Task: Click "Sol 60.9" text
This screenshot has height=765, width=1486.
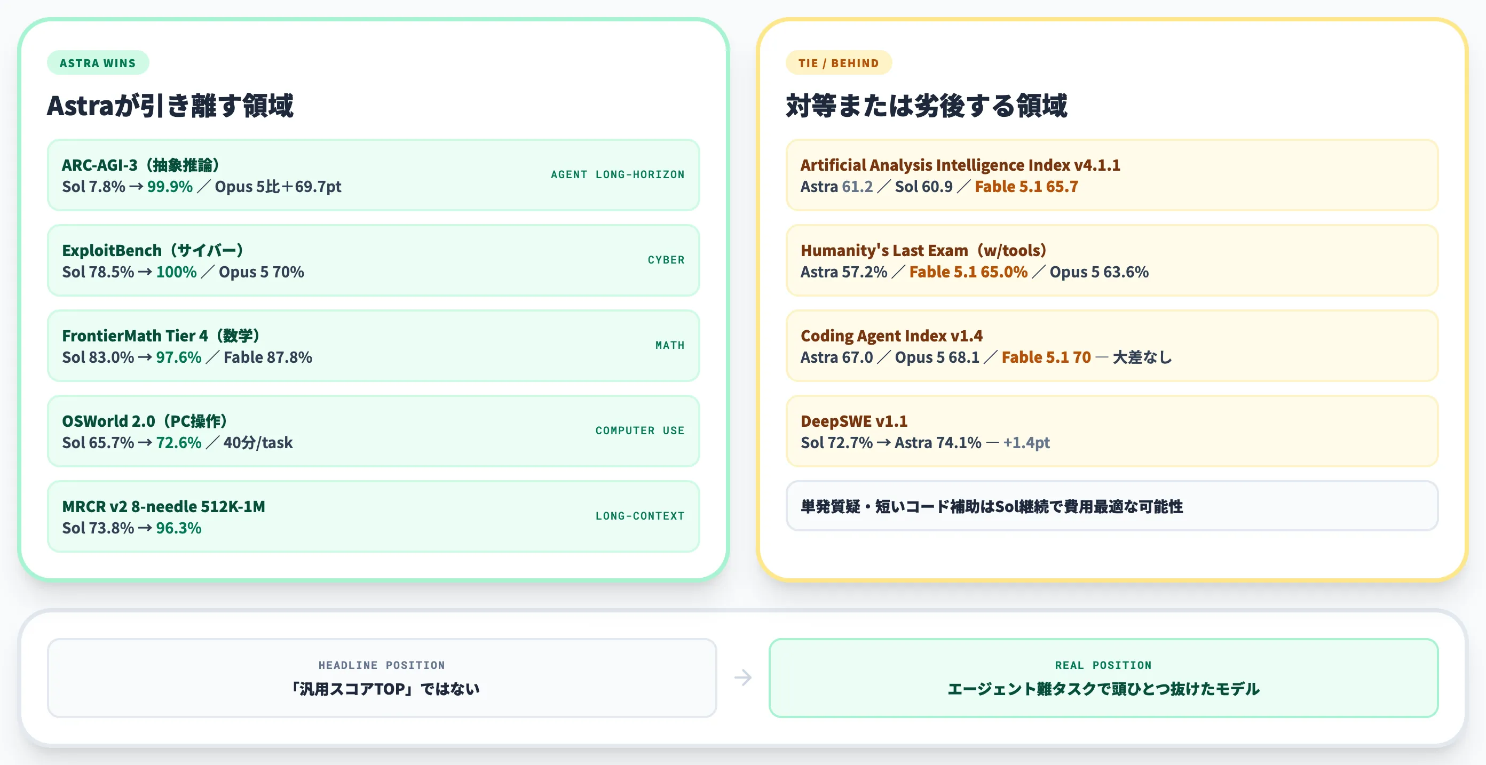Action: click(923, 187)
